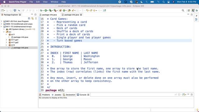Open Package Explorer view menu dots
This screenshot has width=199, height=112.
[36, 18]
